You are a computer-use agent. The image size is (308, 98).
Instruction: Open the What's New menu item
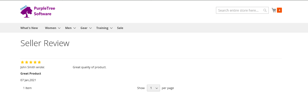[x=29, y=28]
